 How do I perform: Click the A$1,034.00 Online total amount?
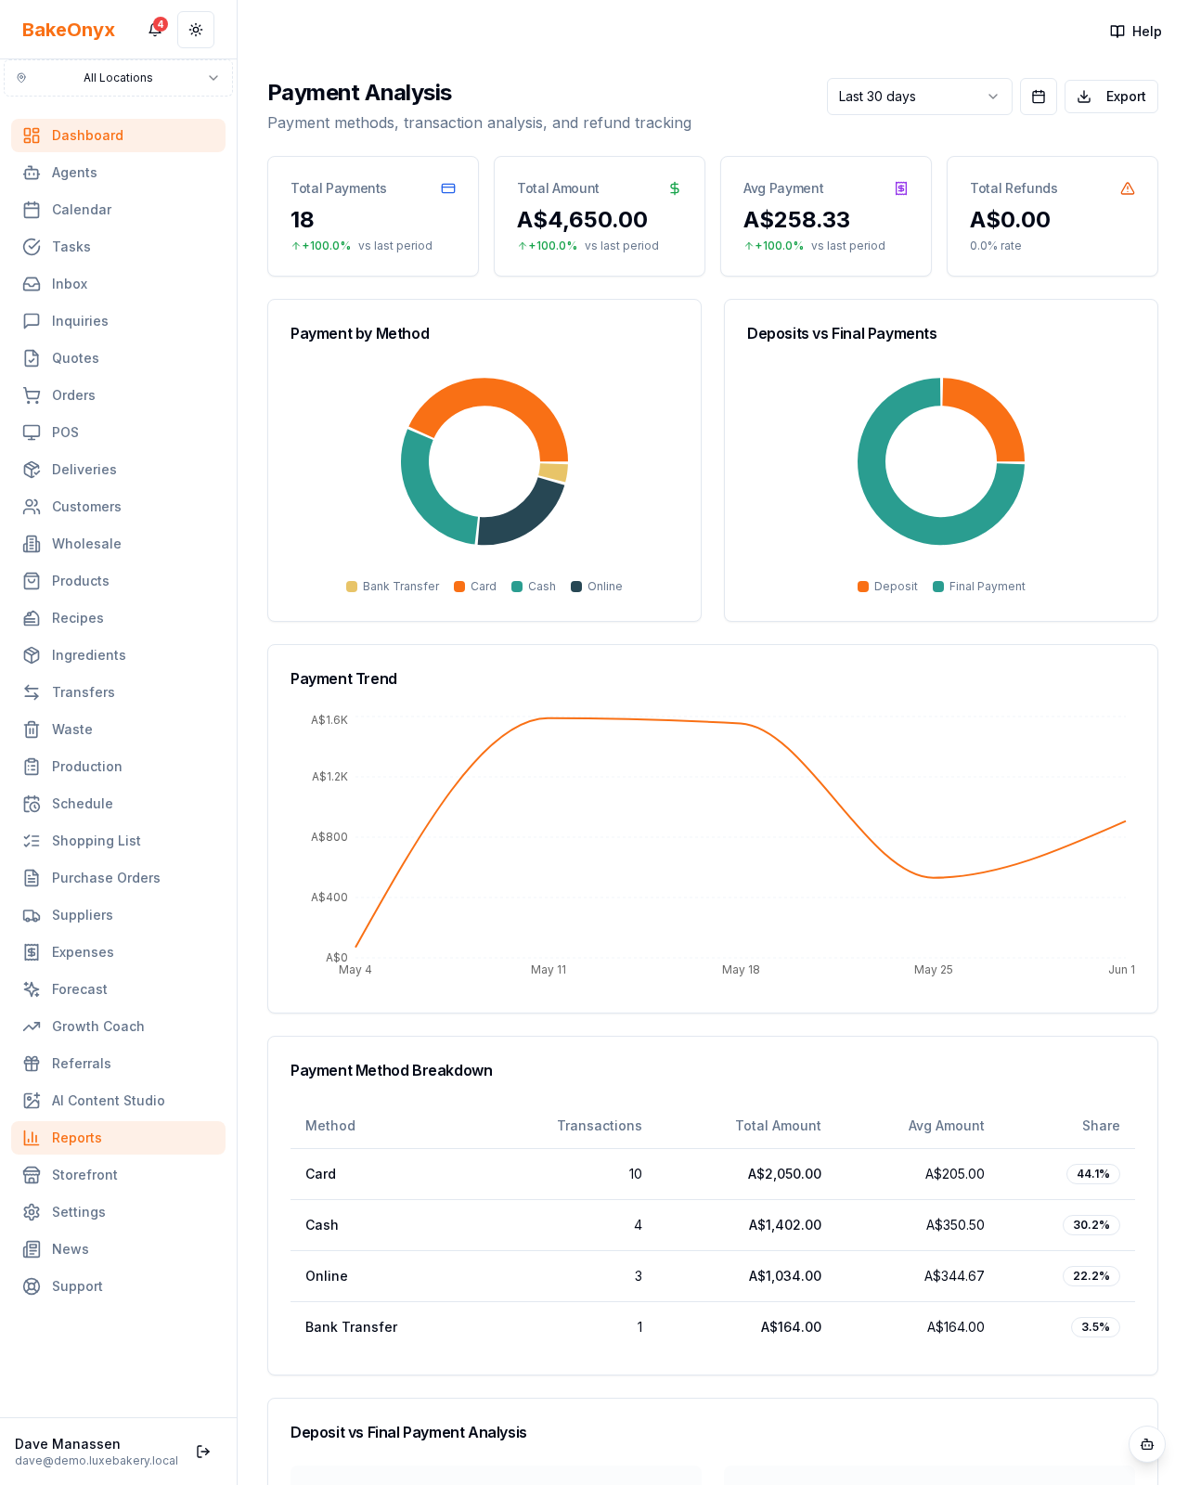[x=785, y=1276]
